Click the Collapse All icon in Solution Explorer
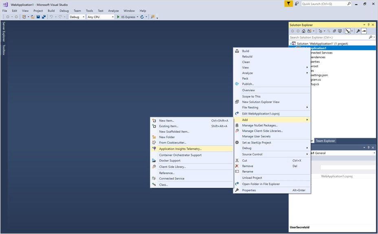 click(334, 31)
